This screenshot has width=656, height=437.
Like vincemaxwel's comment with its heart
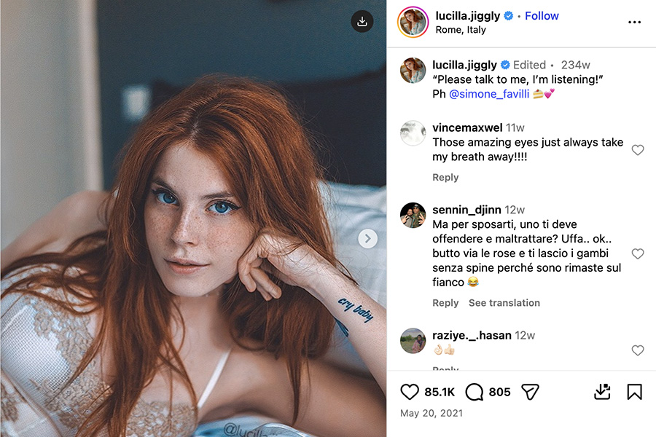tap(638, 150)
